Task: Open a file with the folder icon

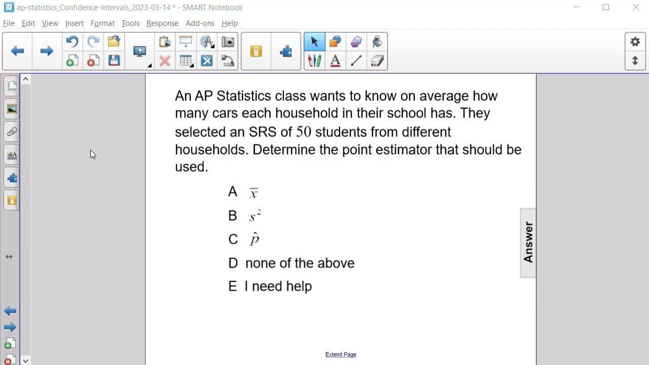Action: [x=114, y=42]
